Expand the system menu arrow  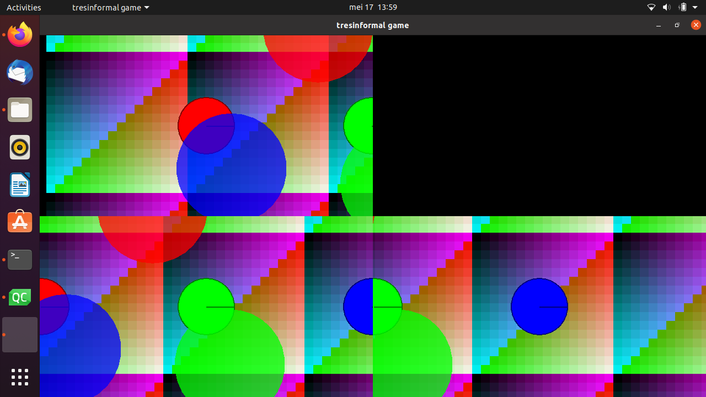(x=695, y=7)
